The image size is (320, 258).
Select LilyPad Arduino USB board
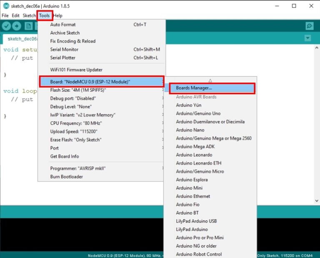coord(210,221)
